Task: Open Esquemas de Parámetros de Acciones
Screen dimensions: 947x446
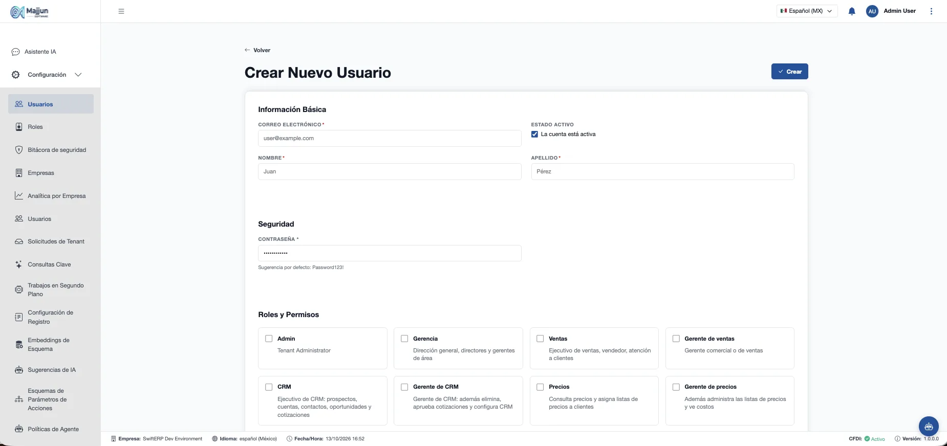Action: [51, 399]
